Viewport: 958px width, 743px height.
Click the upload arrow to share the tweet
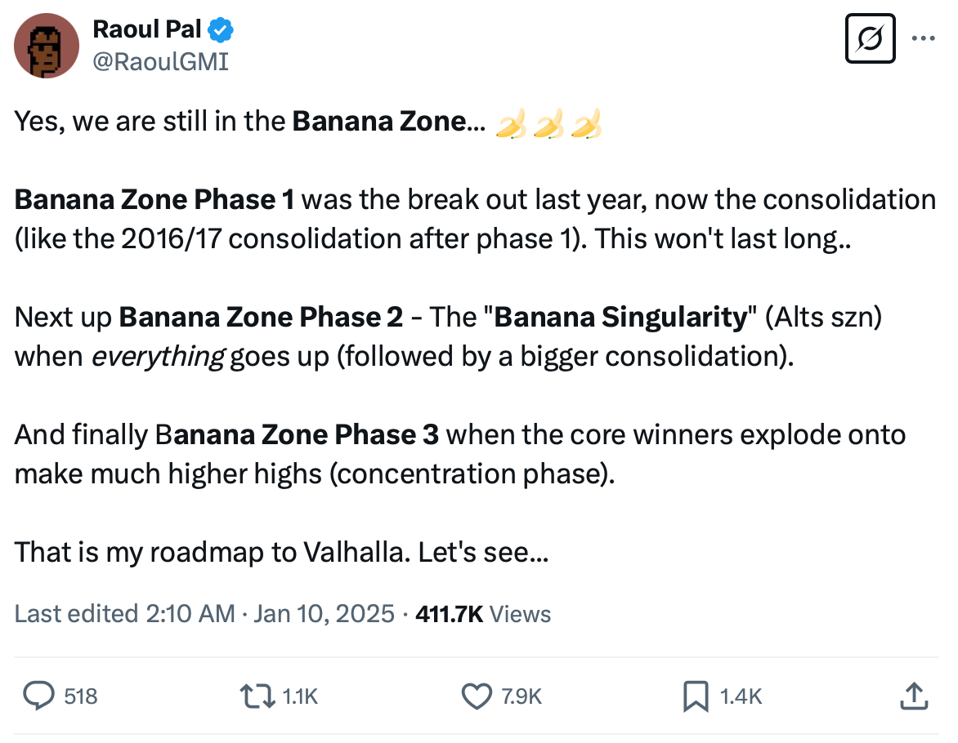tap(914, 696)
